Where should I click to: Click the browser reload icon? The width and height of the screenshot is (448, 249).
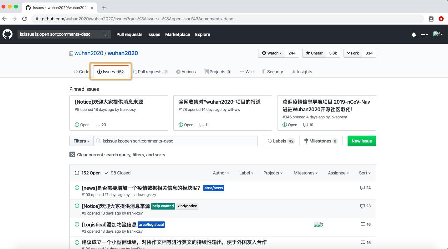tap(24, 19)
